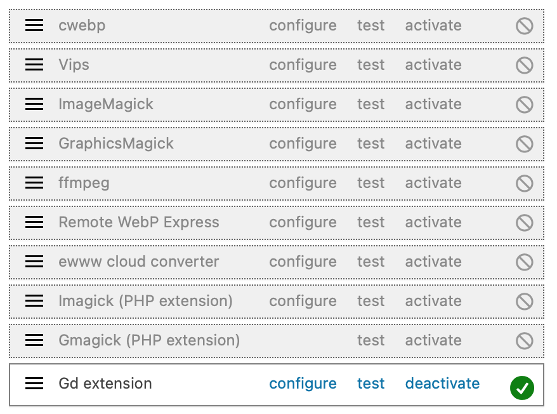Open configure for Gd extension

(303, 384)
